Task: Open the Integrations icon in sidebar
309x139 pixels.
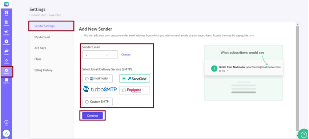Action: pyautogui.click(x=6, y=80)
